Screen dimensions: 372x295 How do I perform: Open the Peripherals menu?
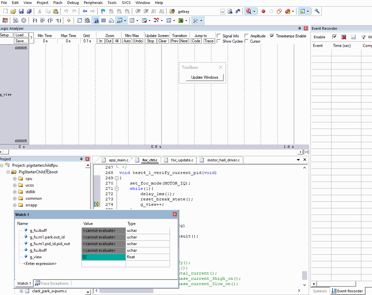(x=93, y=3)
